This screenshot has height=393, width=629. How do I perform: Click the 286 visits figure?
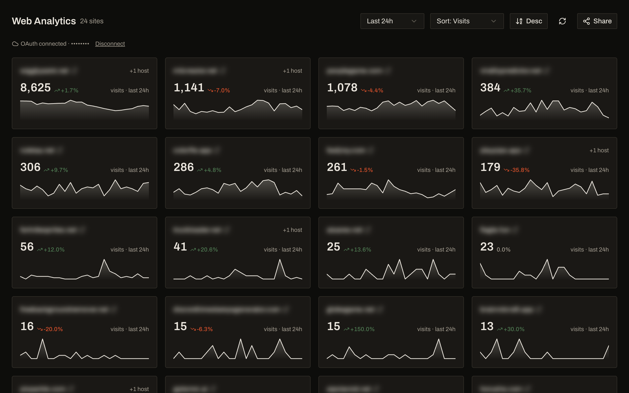(x=184, y=167)
